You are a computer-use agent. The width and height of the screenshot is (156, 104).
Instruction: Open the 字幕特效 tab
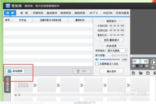(x=38, y=13)
